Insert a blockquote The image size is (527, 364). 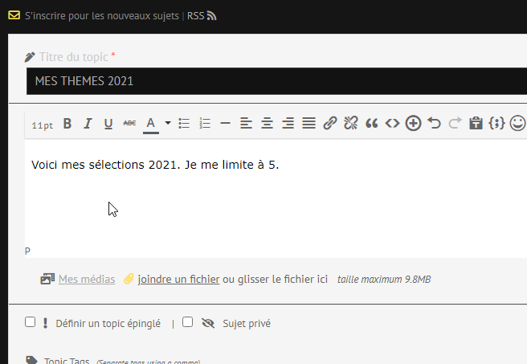pyautogui.click(x=371, y=124)
